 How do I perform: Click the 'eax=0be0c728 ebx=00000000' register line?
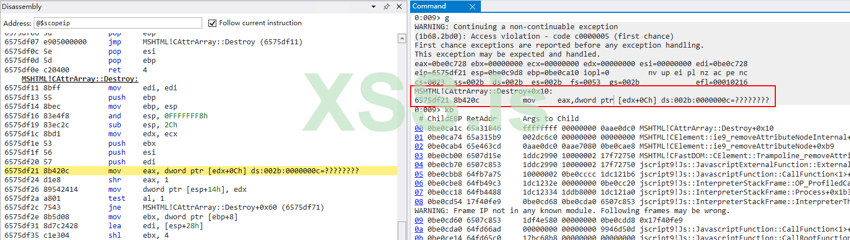[x=581, y=63]
